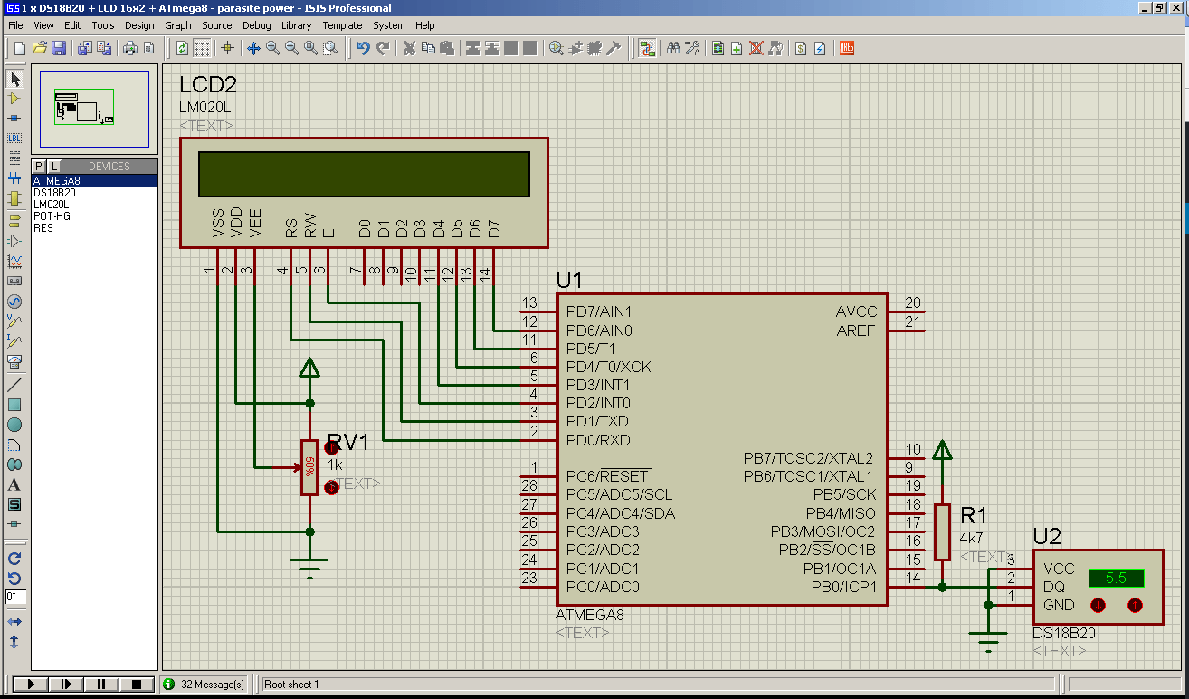The image size is (1189, 699).
Task: Toggle the dotted grid display
Action: pos(202,48)
